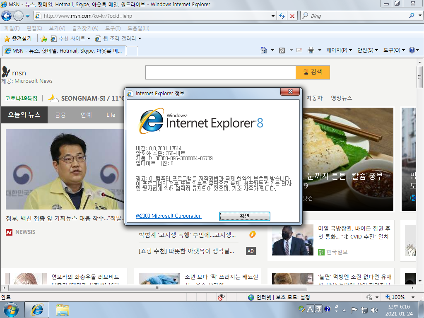424x318 pixels.
Task: Open the 웹 조각 갤러리 dropdown
Action: 118,39
